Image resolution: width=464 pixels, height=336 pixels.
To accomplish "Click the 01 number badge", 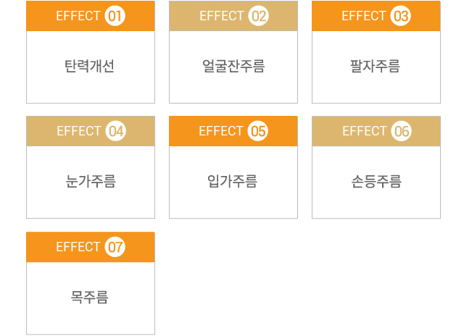I will click(x=115, y=16).
